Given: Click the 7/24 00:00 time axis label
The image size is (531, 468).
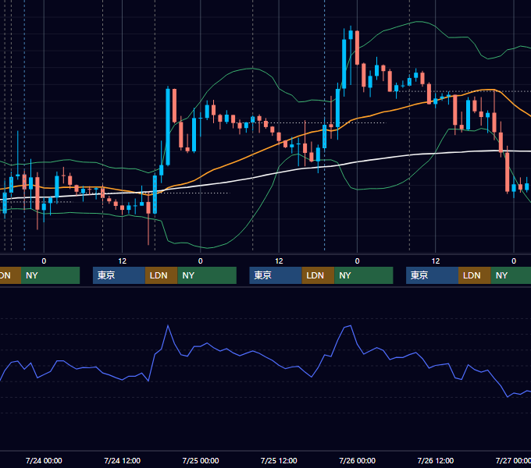Looking at the screenshot, I should [x=44, y=460].
